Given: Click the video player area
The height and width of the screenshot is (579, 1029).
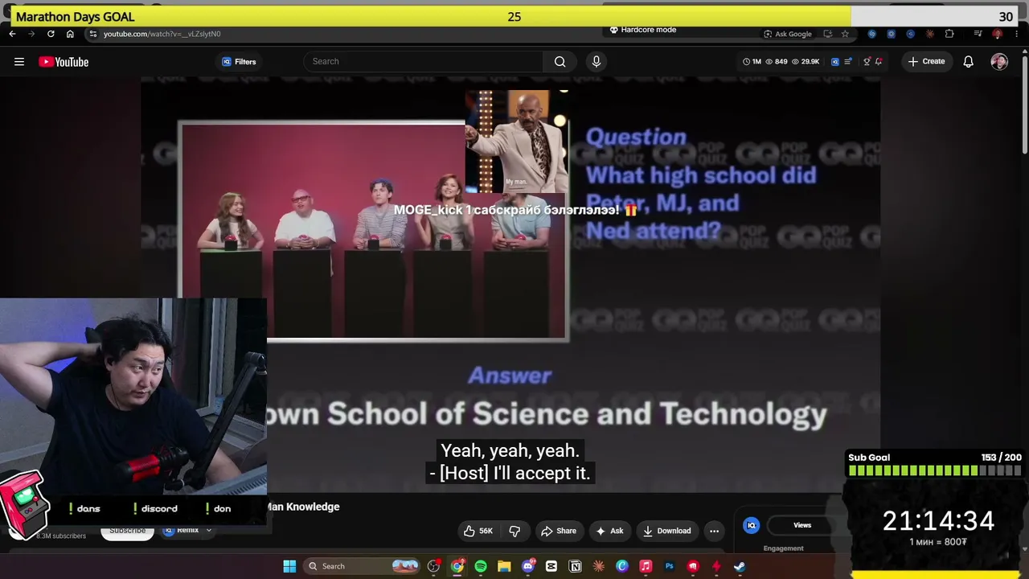Looking at the screenshot, I should click(510, 285).
